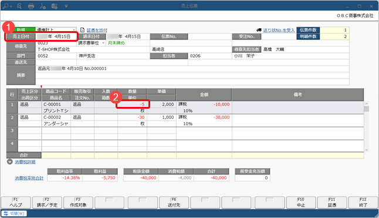
Task: Click the 高崎店 store text
Action: click(x=158, y=49)
